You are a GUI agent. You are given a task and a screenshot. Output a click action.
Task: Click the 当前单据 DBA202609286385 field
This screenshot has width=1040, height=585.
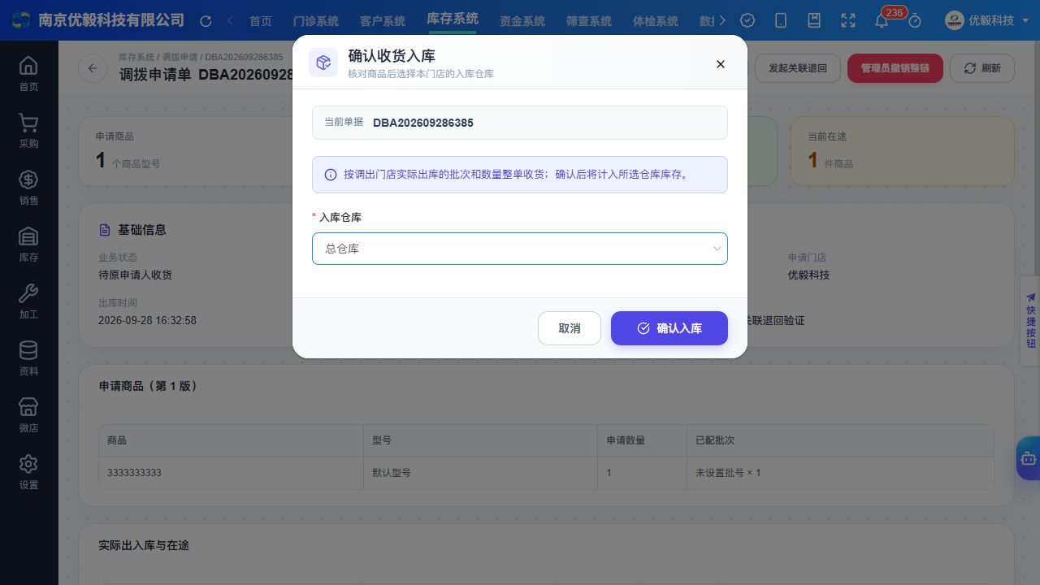[520, 123]
